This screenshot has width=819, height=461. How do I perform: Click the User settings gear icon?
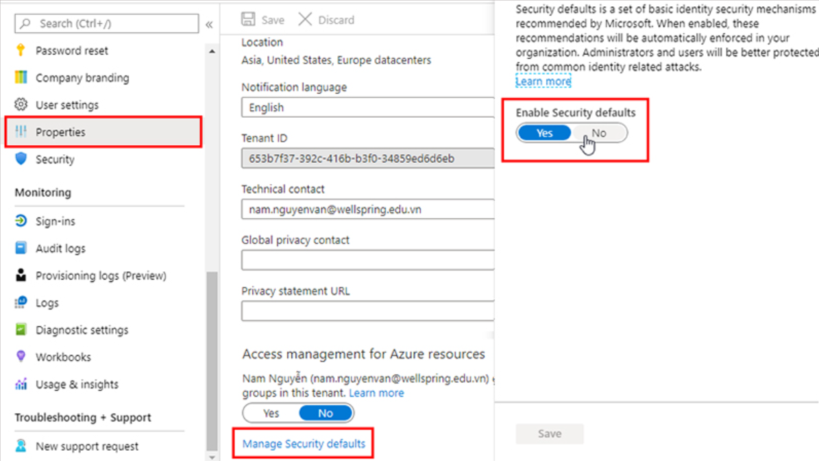click(21, 104)
